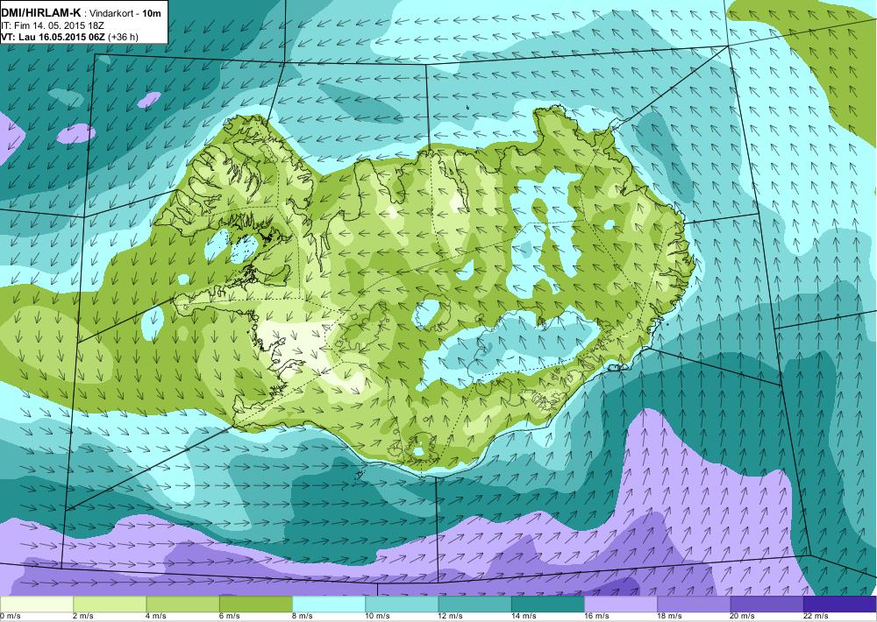Click the light green 2–4 m/s legend swatch
The height and width of the screenshot is (622, 877).
(110, 604)
